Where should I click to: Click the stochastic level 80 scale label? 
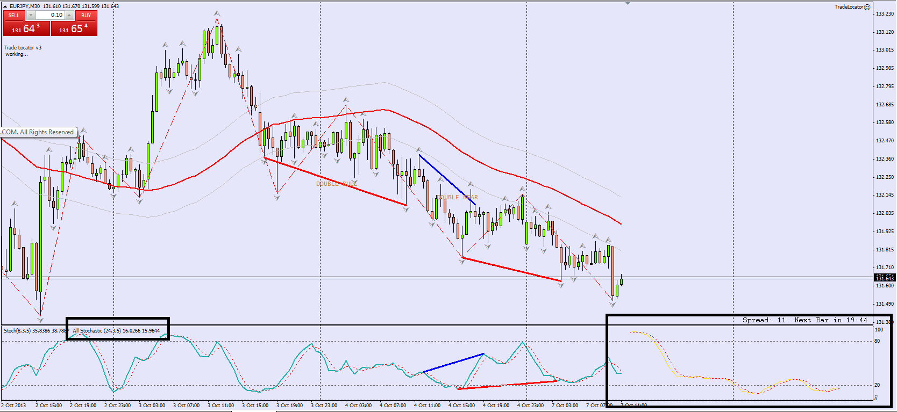point(877,341)
